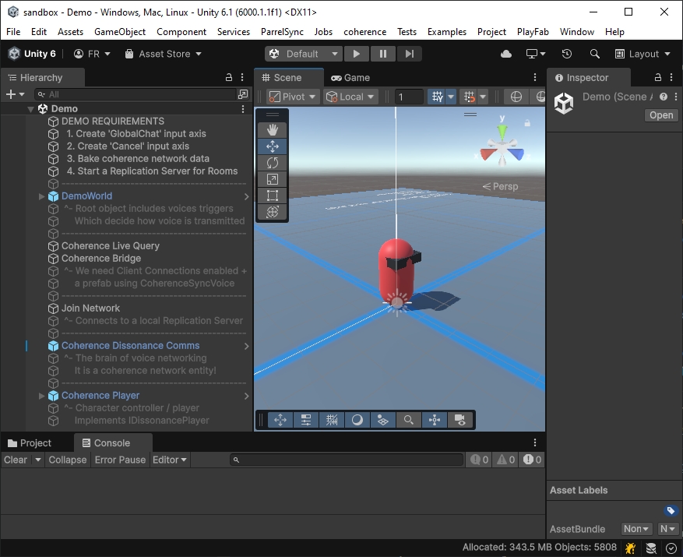683x557 pixels.
Task: Toggle Error Pause in Console
Action: (120, 460)
